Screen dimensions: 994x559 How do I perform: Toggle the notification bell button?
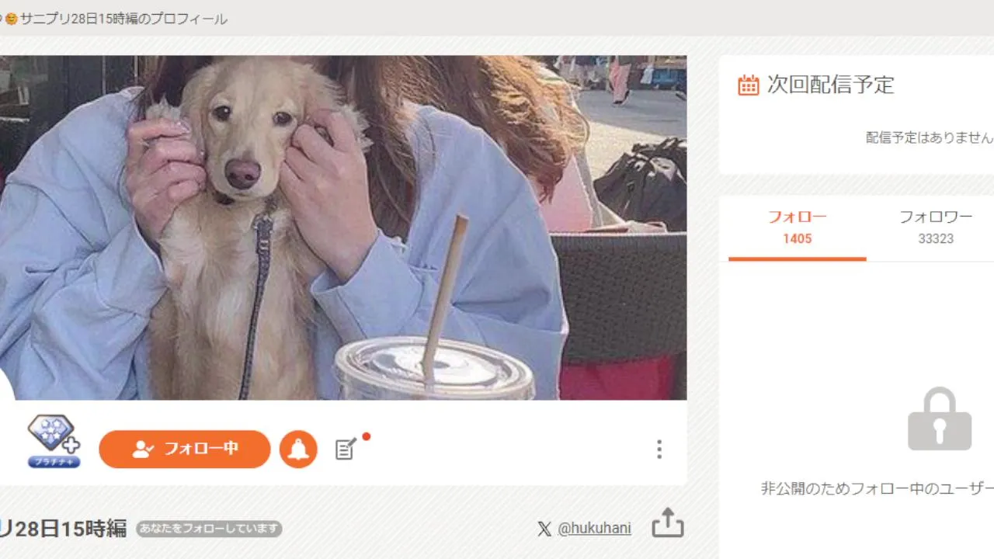(x=298, y=449)
